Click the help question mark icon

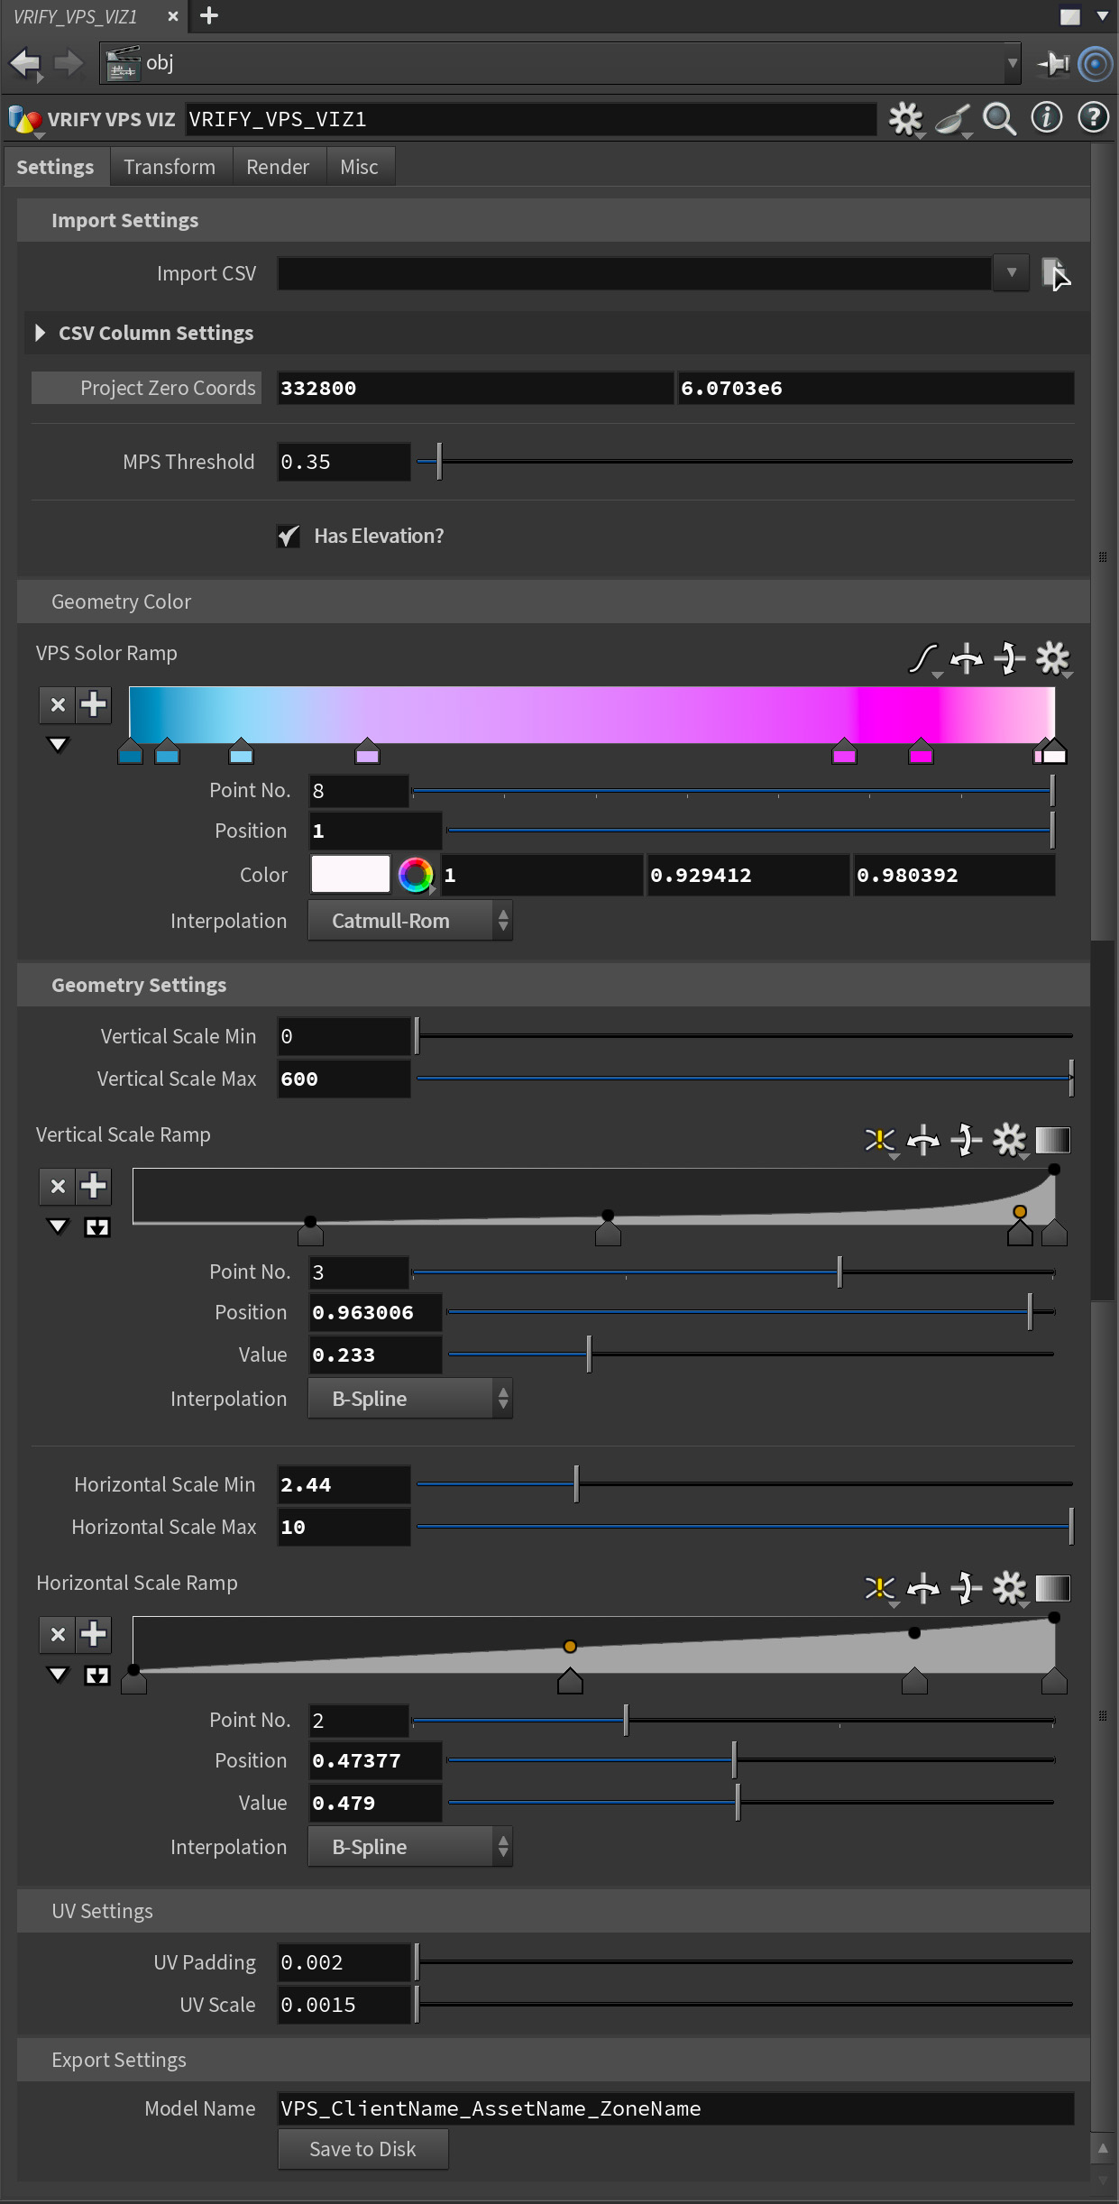coord(1093,118)
